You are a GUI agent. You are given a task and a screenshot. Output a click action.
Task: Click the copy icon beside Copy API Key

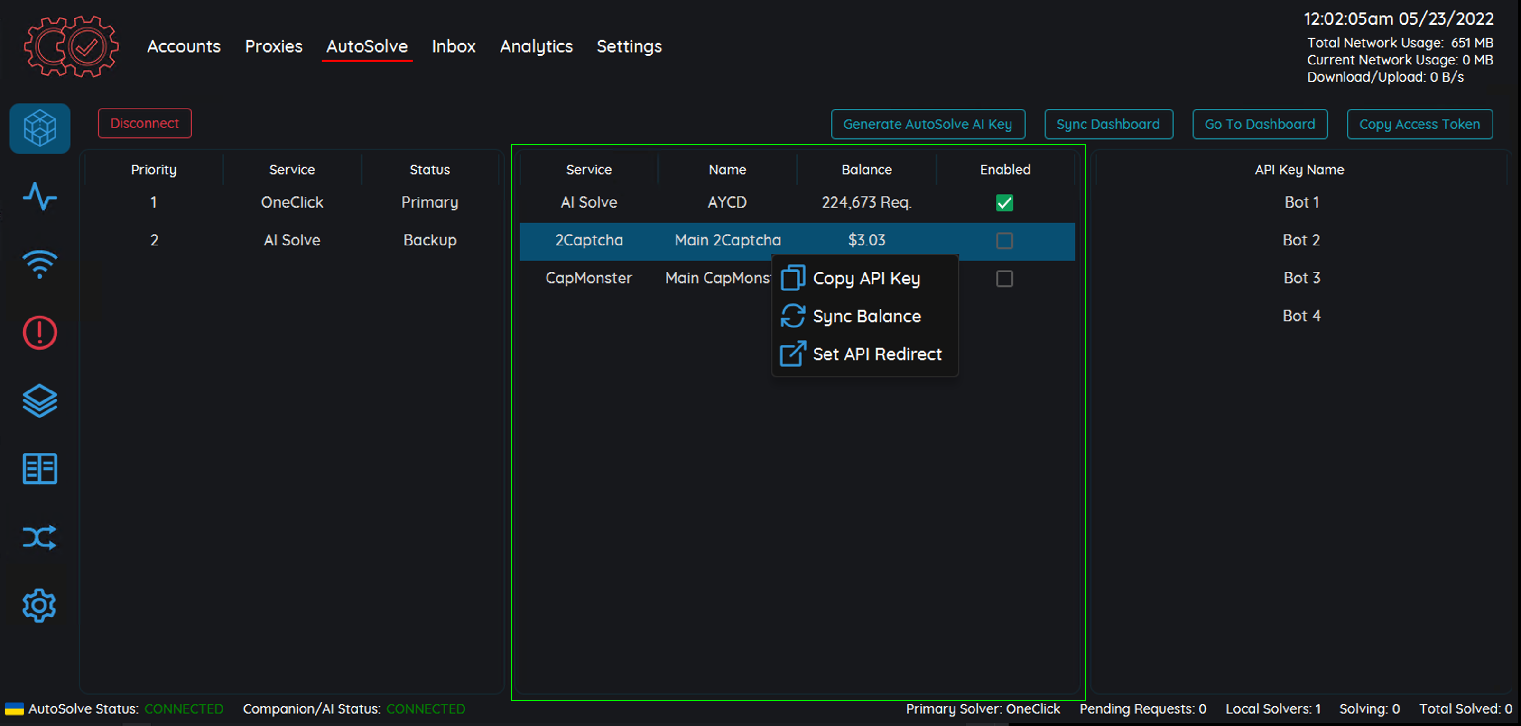tap(792, 278)
